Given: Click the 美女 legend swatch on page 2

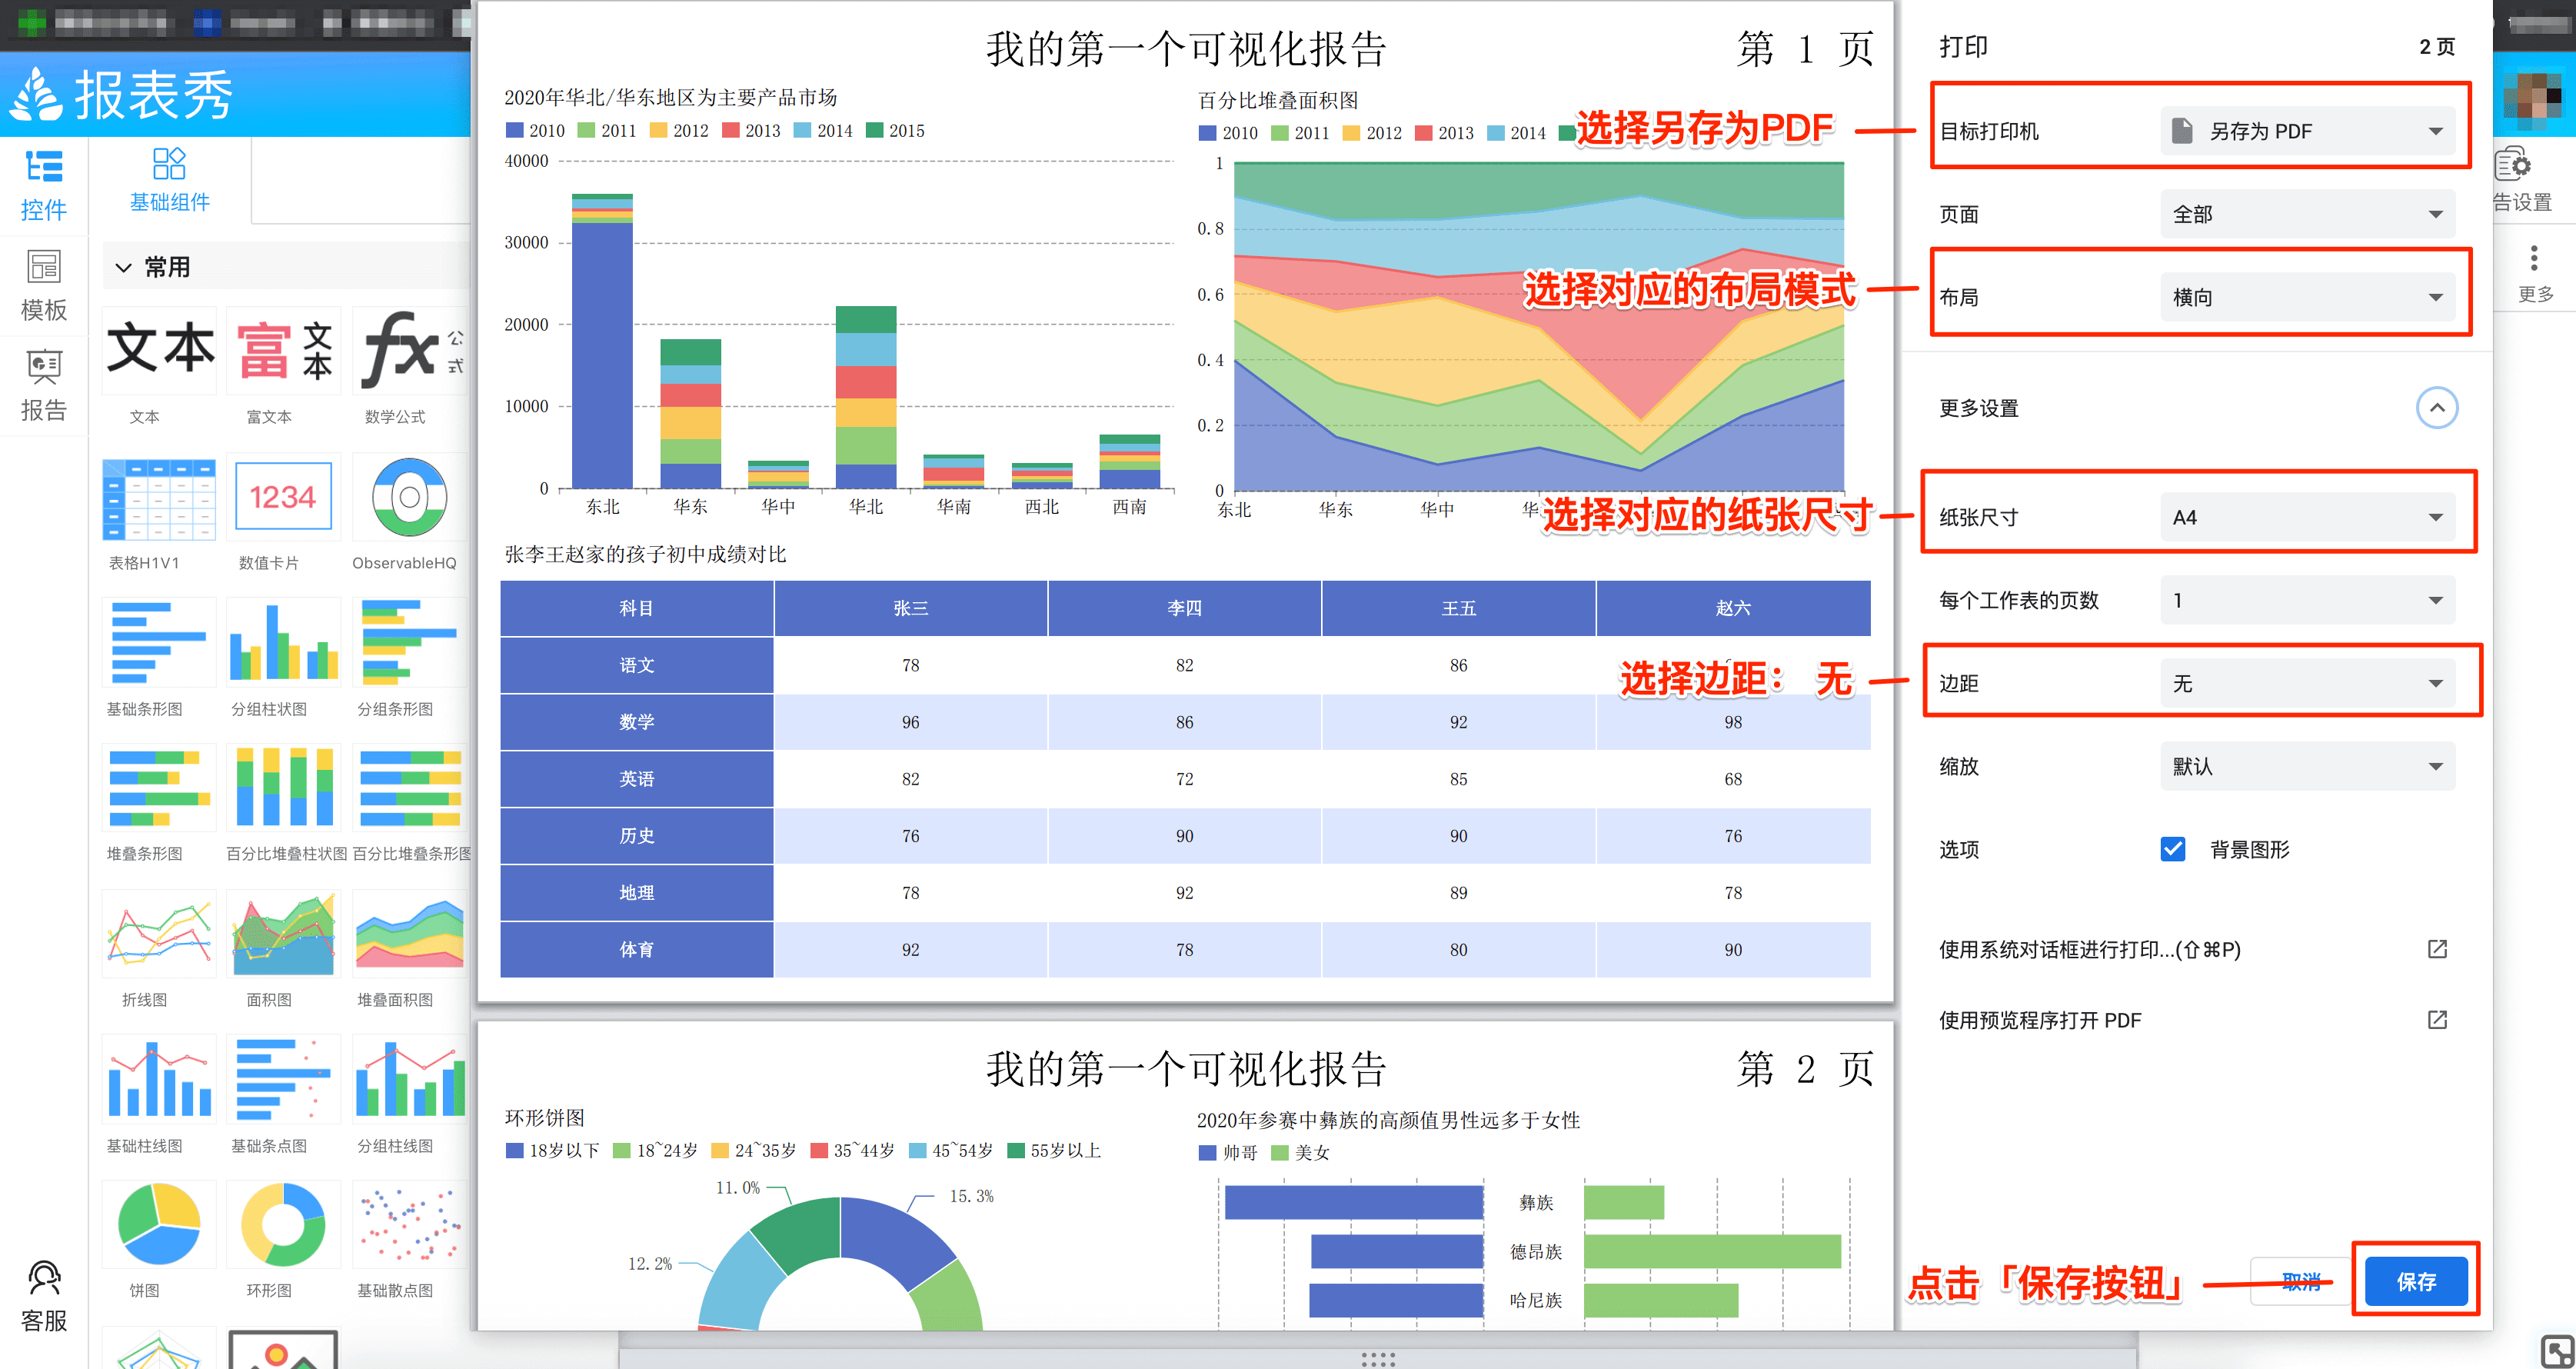Looking at the screenshot, I should tap(1280, 1152).
